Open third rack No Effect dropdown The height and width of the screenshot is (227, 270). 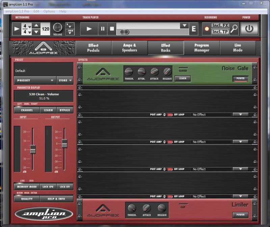tap(240, 169)
